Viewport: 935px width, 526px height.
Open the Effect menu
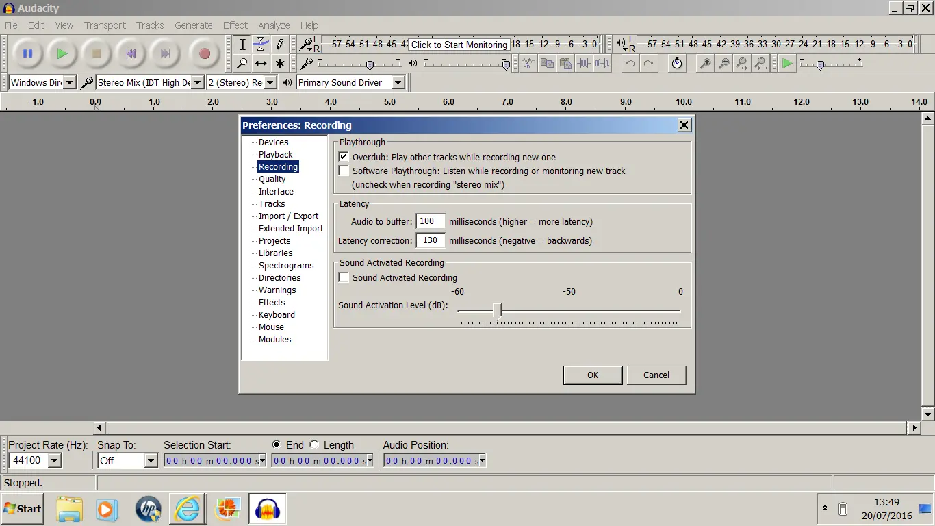[x=235, y=25]
